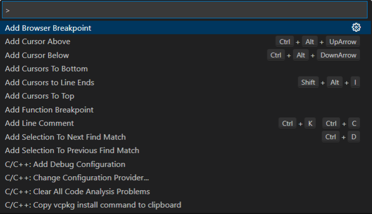The height and width of the screenshot is (214, 372).
Task: Select the Add Function Breakpoint command
Action: point(49,110)
